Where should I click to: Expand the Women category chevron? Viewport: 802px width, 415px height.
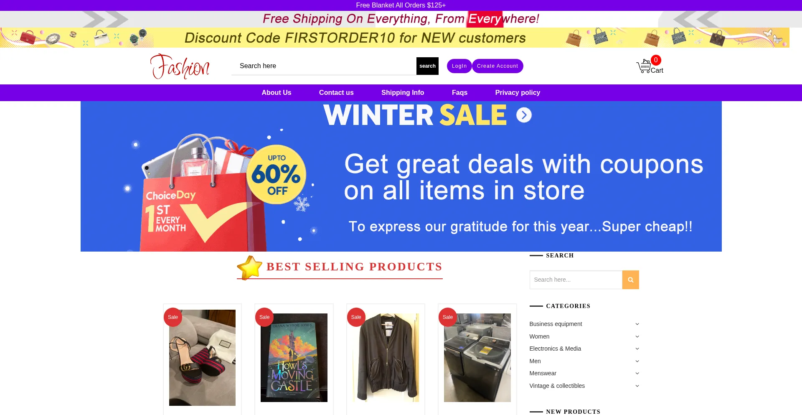(x=637, y=336)
